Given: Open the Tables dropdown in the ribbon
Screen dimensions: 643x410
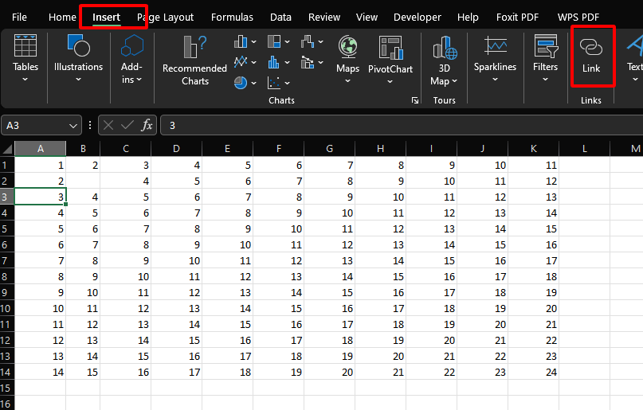Looking at the screenshot, I should pyautogui.click(x=25, y=58).
